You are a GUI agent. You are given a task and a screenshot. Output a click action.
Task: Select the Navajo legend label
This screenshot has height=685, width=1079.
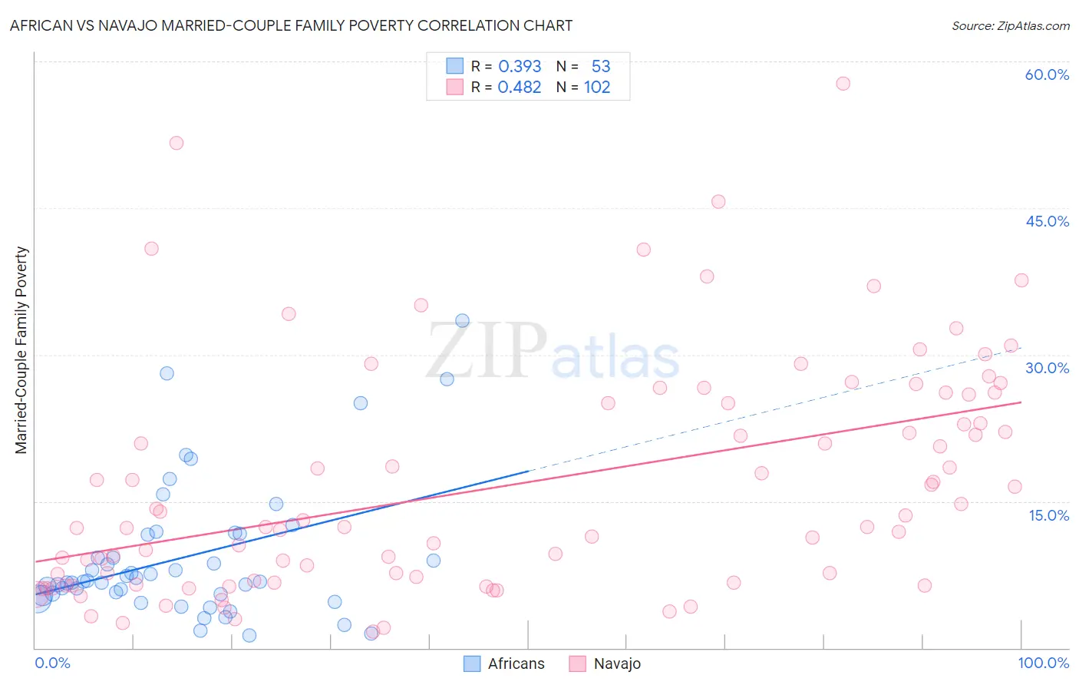tap(617, 663)
